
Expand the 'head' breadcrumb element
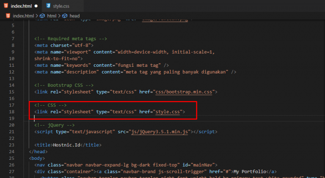point(74,16)
